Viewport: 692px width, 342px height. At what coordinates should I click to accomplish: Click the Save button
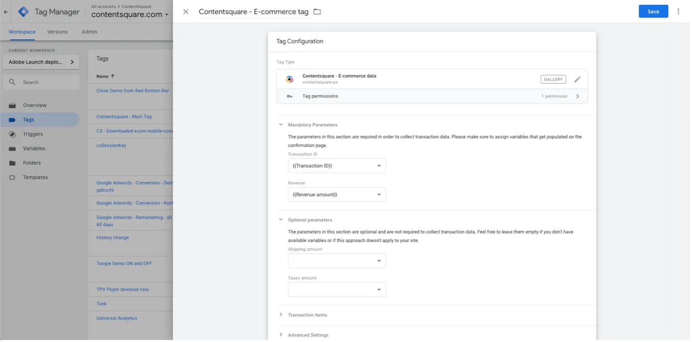(x=653, y=11)
